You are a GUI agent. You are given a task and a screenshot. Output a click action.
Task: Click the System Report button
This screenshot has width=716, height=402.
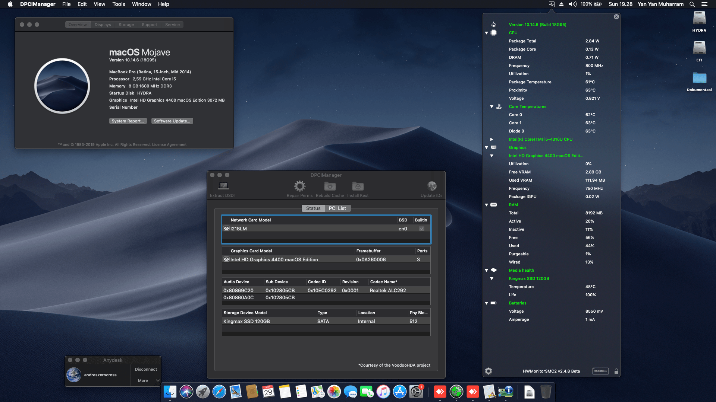(128, 121)
